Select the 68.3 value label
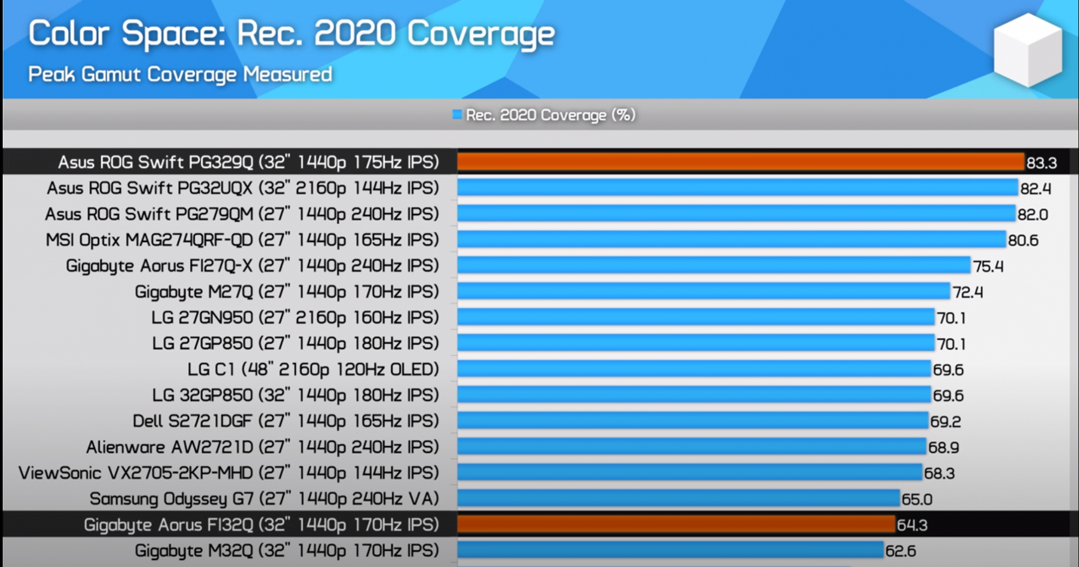This screenshot has width=1079, height=567. pyautogui.click(x=939, y=474)
